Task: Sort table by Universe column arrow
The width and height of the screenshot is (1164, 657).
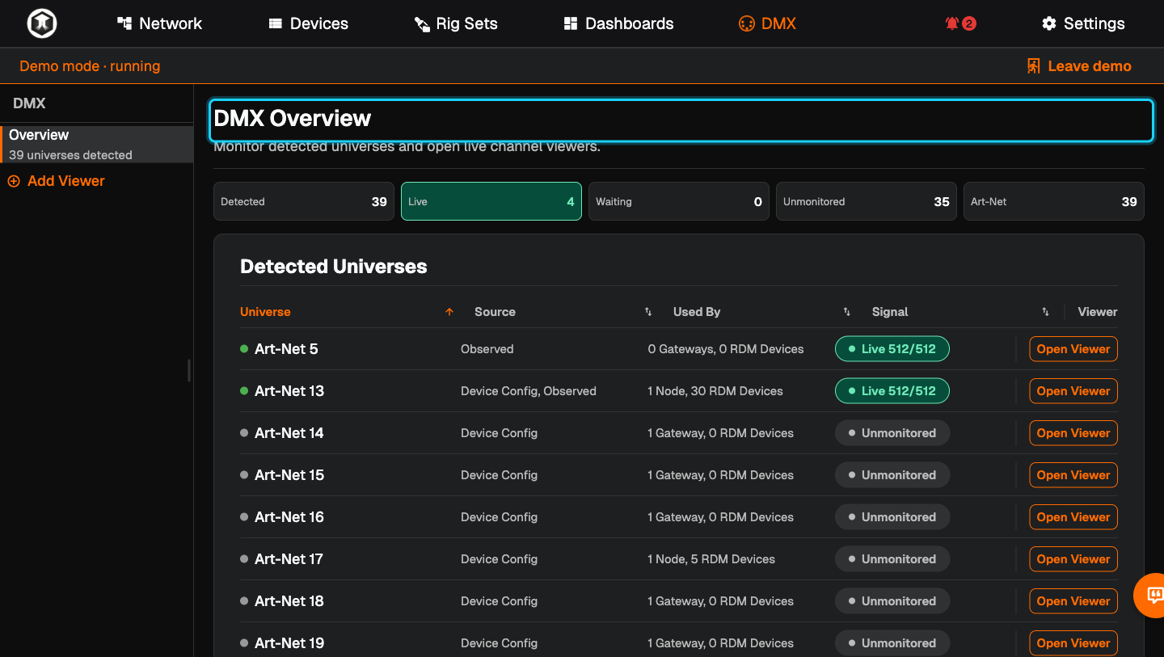Action: click(x=449, y=312)
